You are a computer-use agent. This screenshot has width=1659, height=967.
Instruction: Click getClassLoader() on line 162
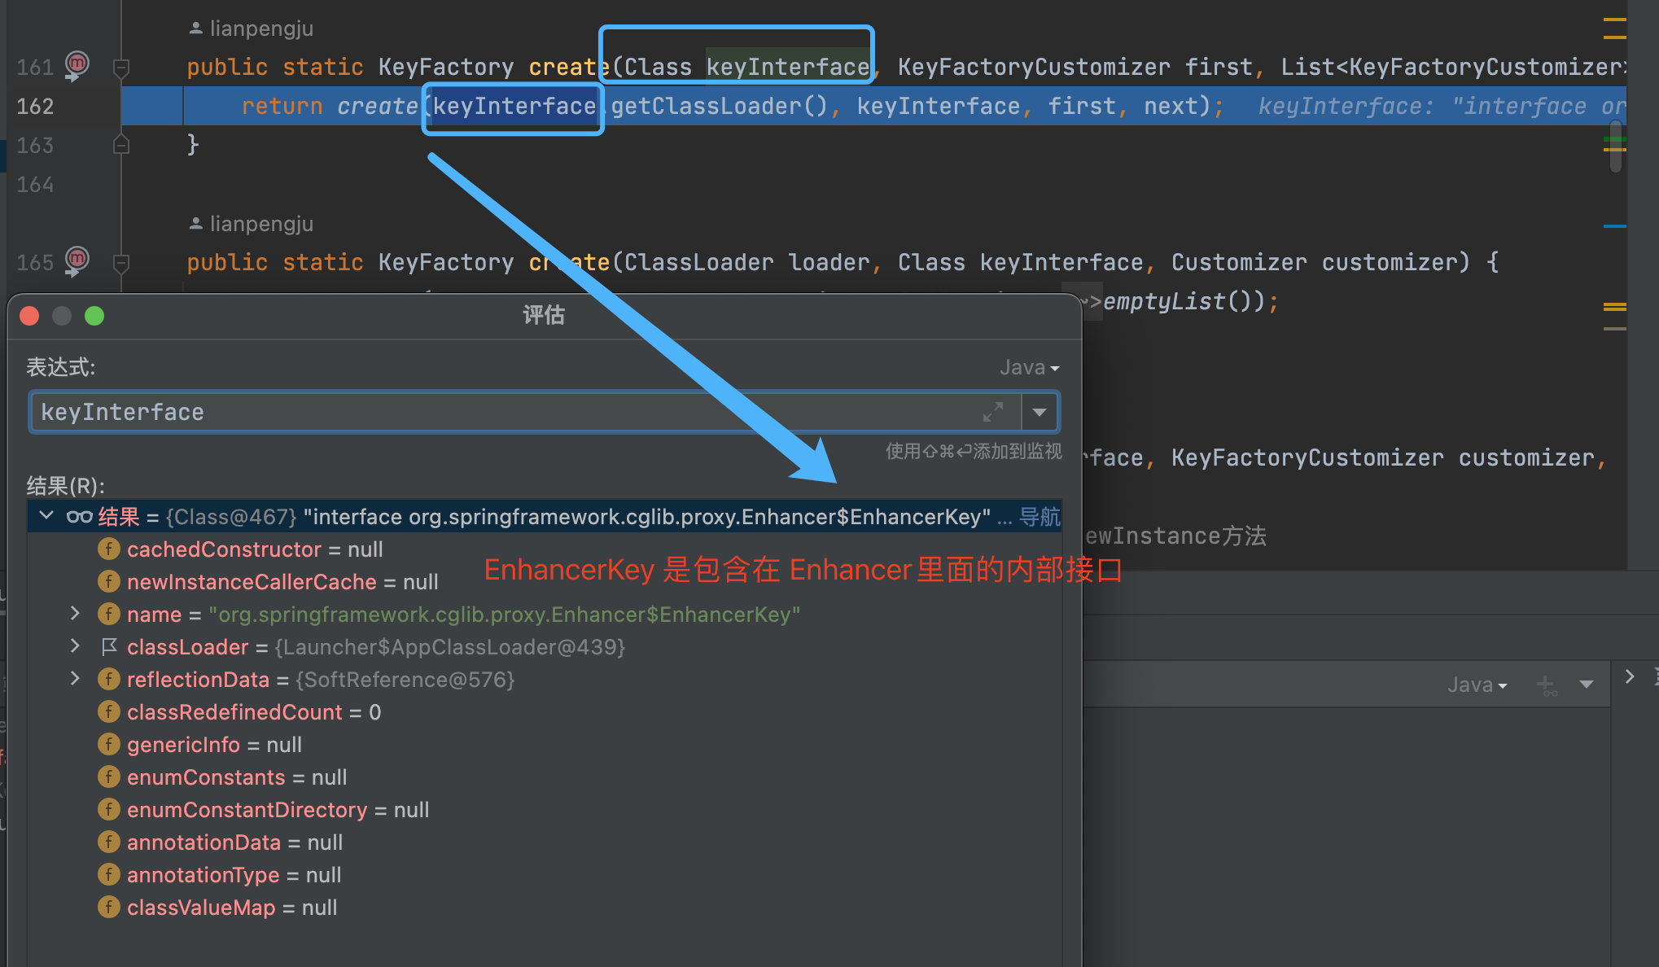point(719,106)
